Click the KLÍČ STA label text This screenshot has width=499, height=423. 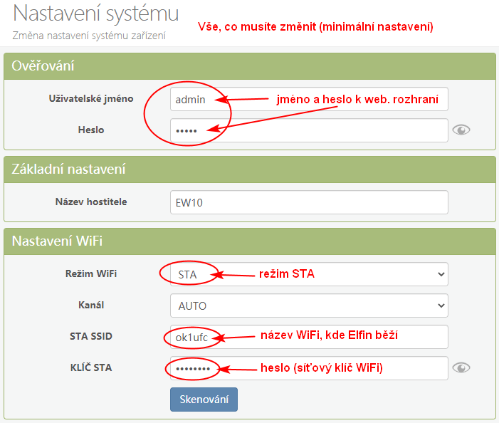(x=91, y=367)
